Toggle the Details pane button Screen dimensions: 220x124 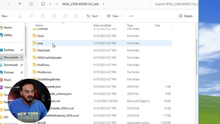185,16
